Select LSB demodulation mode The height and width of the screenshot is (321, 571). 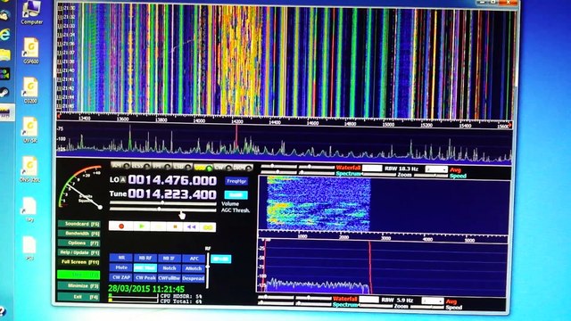click(182, 167)
